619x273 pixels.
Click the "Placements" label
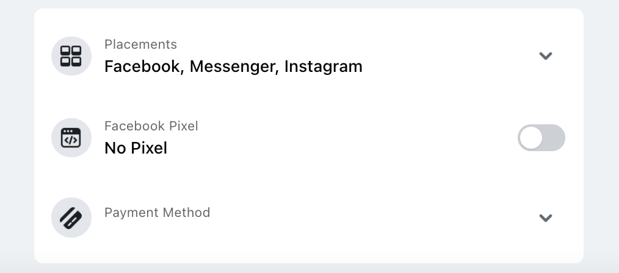(140, 44)
